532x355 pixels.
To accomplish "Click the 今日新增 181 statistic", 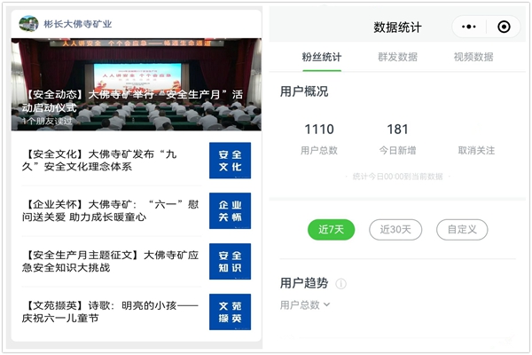I will (x=398, y=138).
